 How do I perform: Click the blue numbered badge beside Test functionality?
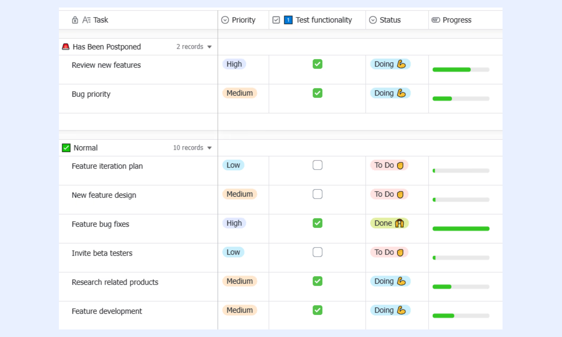coord(288,20)
